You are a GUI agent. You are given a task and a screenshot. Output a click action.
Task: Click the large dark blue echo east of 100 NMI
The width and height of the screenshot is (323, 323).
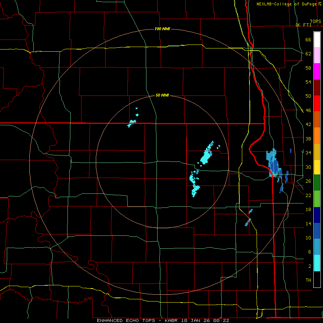coord(274,164)
